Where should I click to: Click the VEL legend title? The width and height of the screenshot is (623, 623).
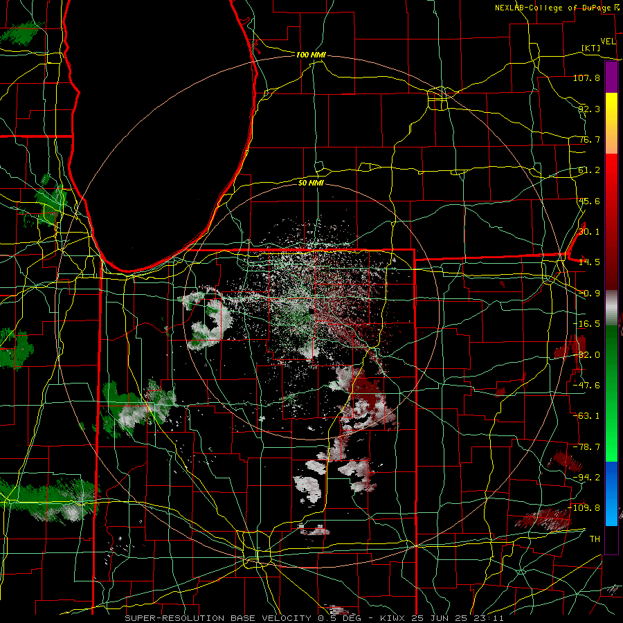608,42
